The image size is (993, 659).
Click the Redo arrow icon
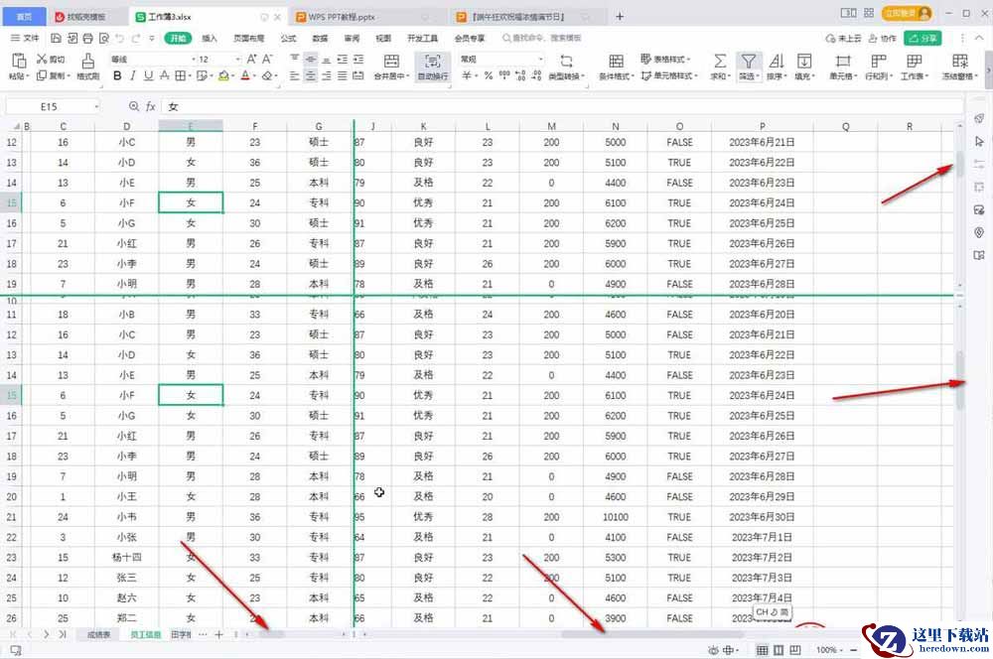pyautogui.click(x=136, y=39)
